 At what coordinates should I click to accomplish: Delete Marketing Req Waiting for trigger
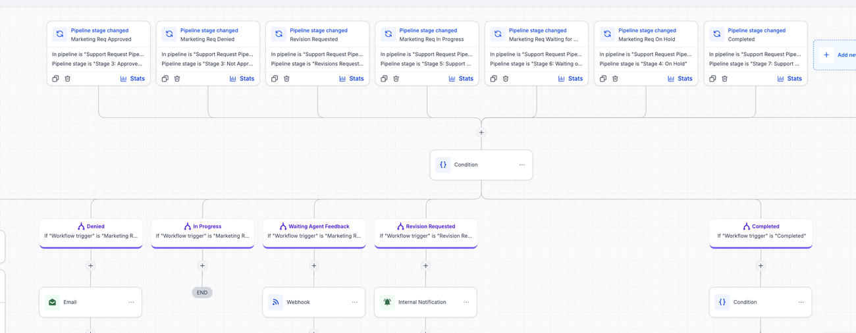[x=506, y=79]
